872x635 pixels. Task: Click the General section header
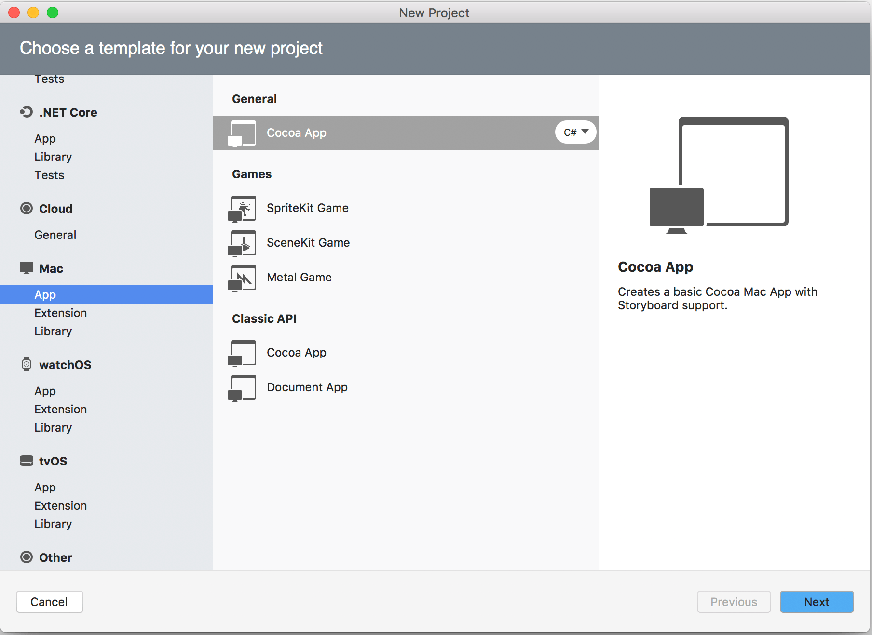tap(254, 99)
